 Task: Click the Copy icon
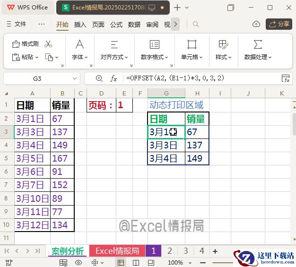[x=49, y=57]
